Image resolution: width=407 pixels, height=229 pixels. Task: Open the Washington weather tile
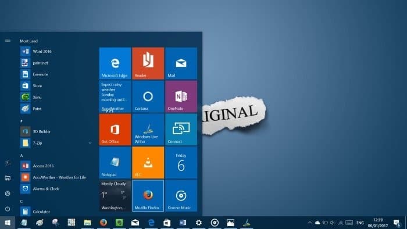[x=115, y=196]
